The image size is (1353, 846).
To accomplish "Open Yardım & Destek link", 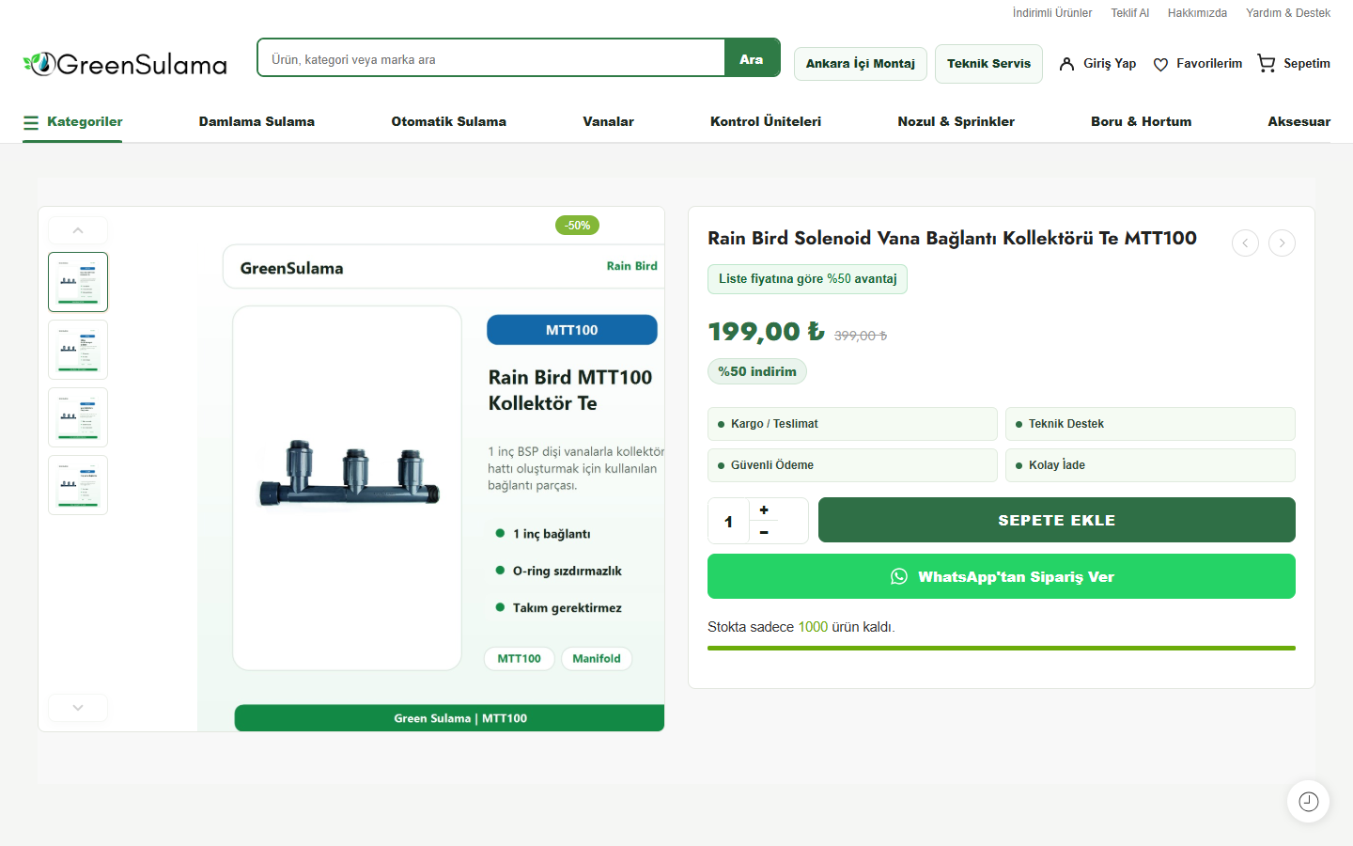I will pyautogui.click(x=1288, y=13).
